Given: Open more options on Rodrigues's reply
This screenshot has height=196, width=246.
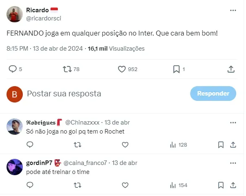Looking at the screenshot, I should 233,122.
